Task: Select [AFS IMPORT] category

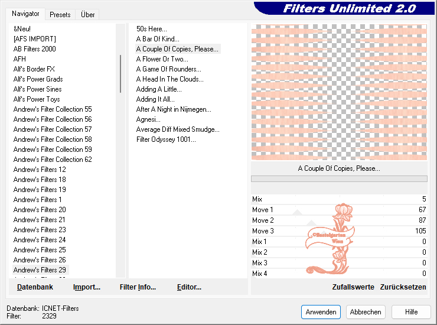Action: point(35,39)
